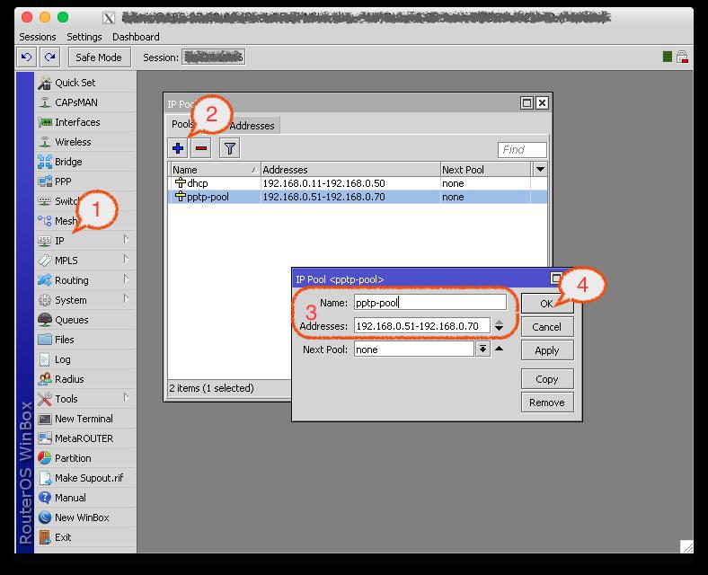
Task: Select Make Supout.rif in the sidebar
Action: click(x=85, y=478)
